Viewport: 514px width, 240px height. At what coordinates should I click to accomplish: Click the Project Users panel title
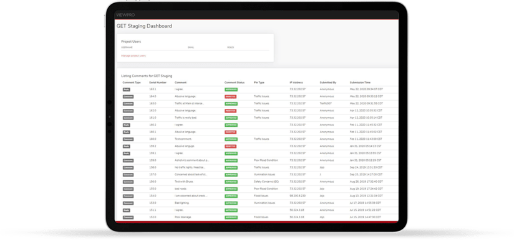(131, 42)
